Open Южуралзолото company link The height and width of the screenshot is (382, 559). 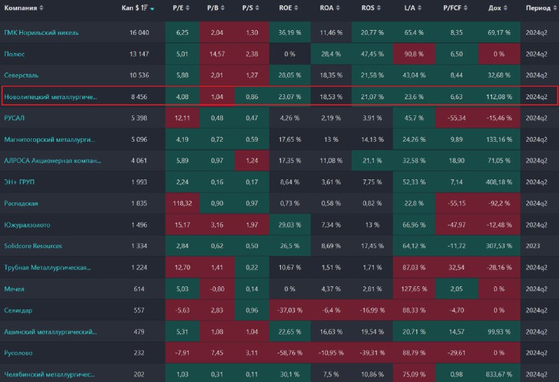(x=27, y=225)
